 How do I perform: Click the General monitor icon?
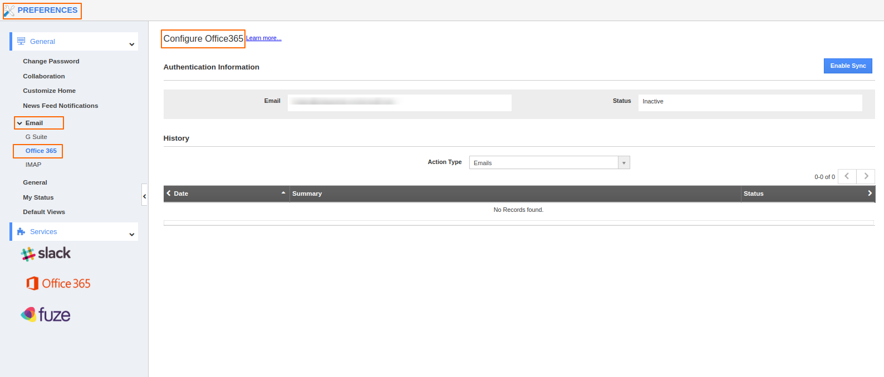(x=21, y=41)
